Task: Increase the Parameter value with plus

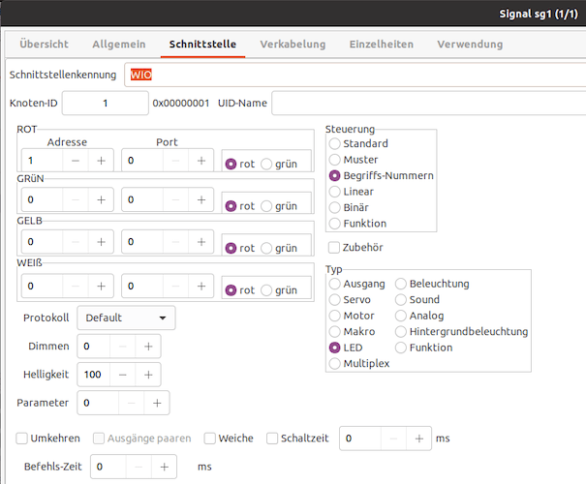Action: [x=157, y=403]
